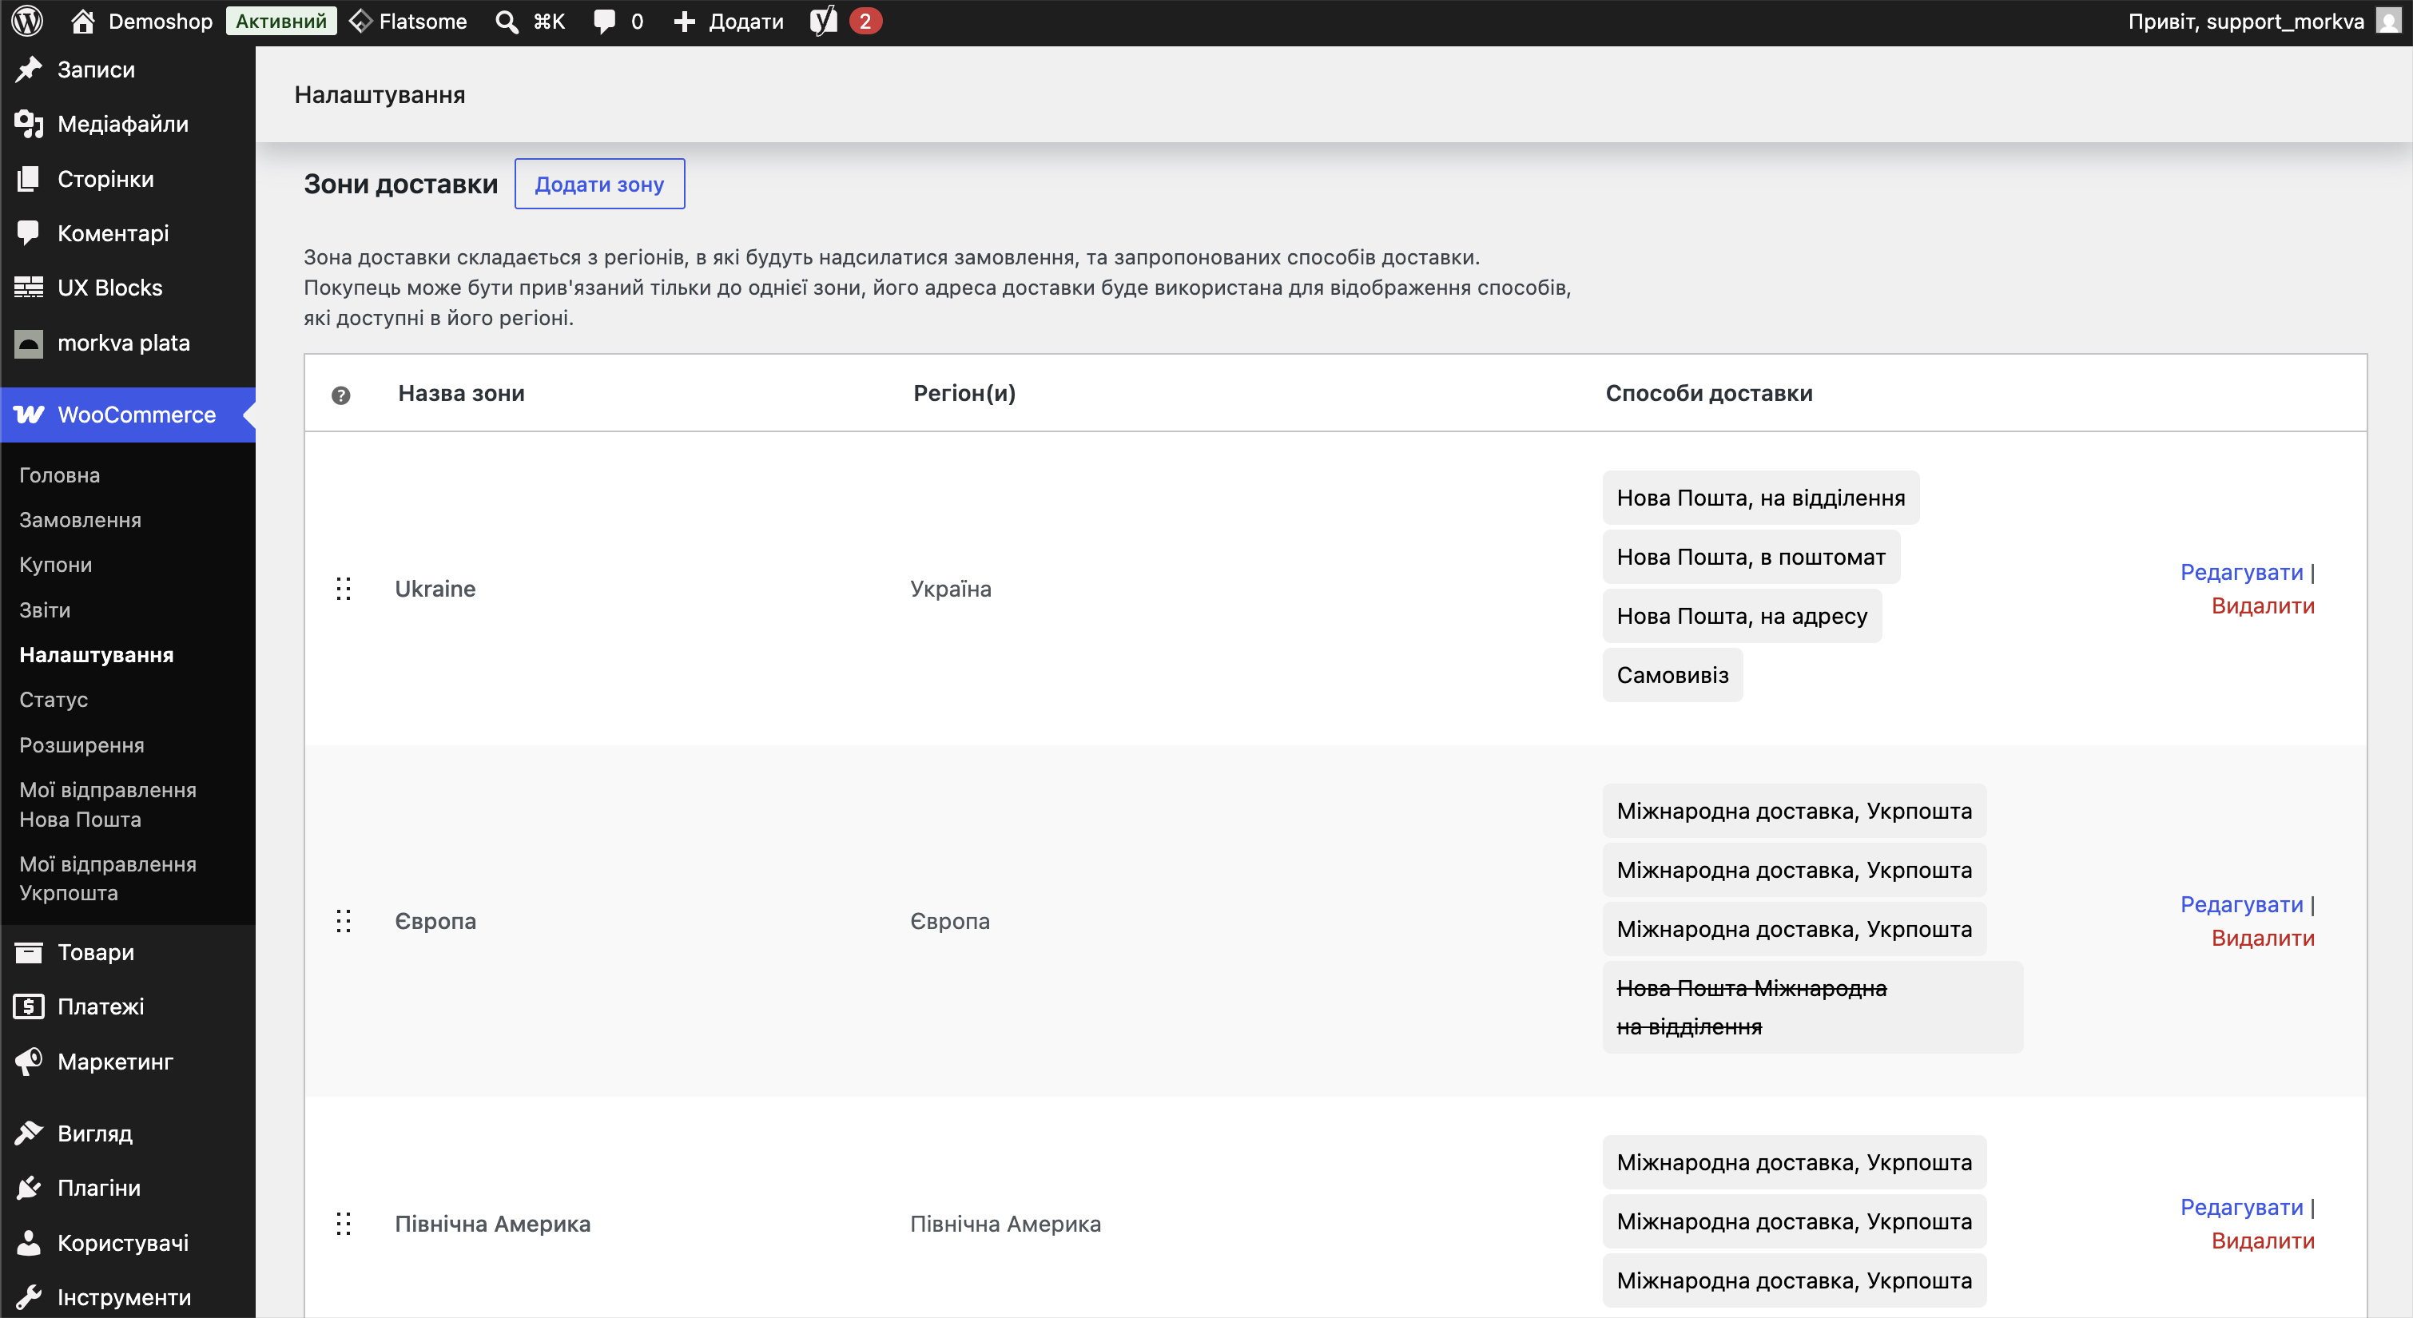Click the Самовивіз shipping method
This screenshot has width=2413, height=1318.
(x=1673, y=674)
